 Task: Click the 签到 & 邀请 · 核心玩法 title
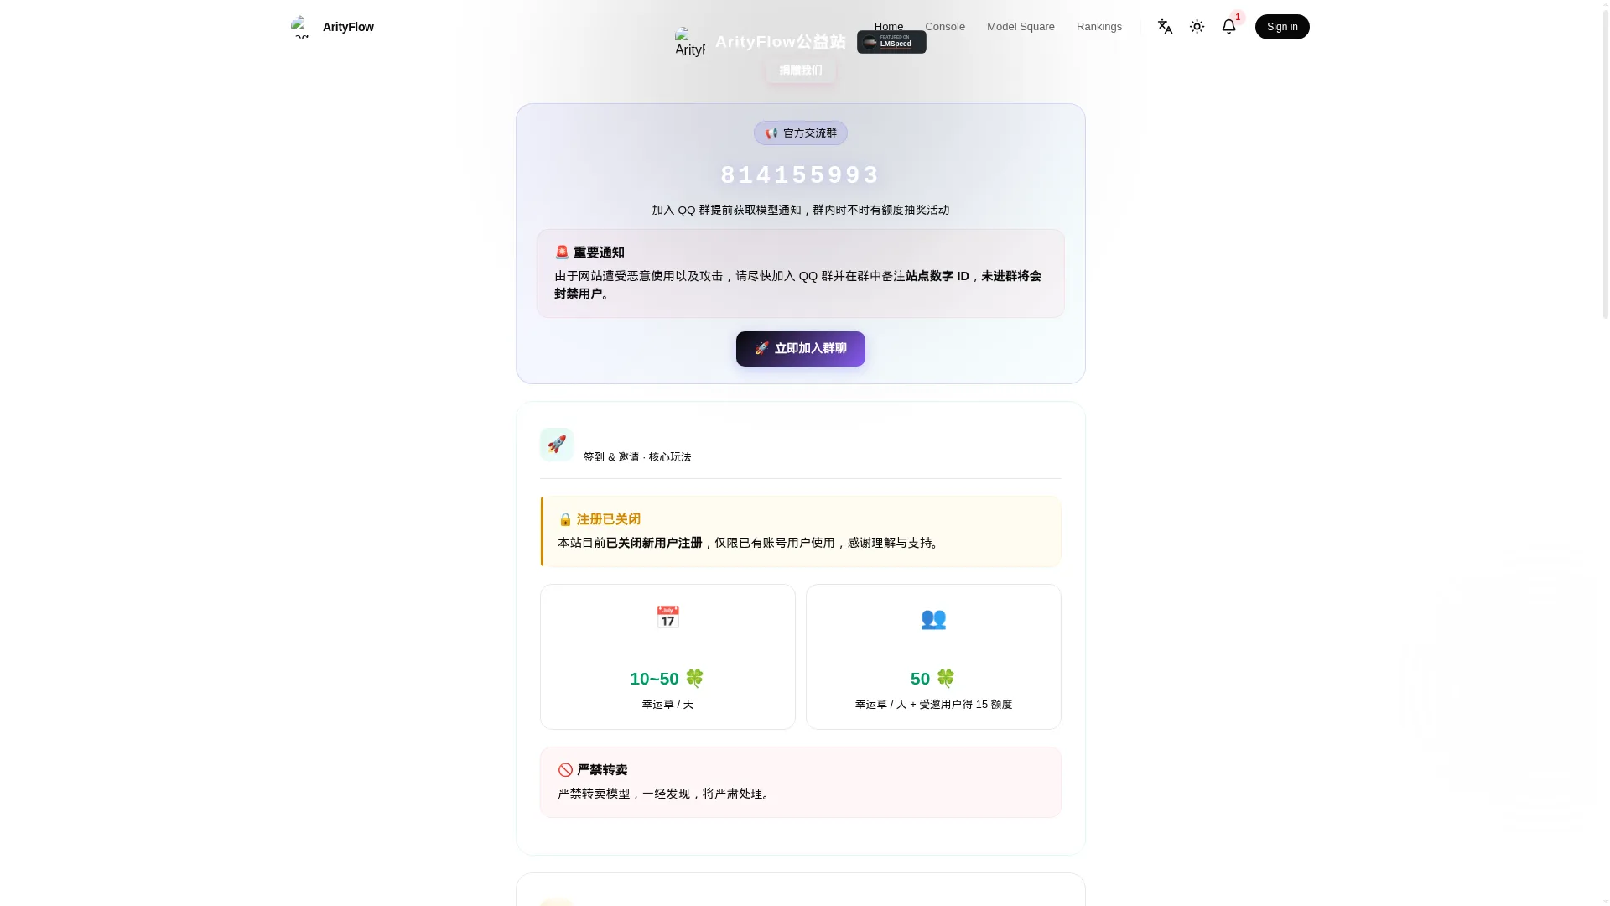[637, 457]
